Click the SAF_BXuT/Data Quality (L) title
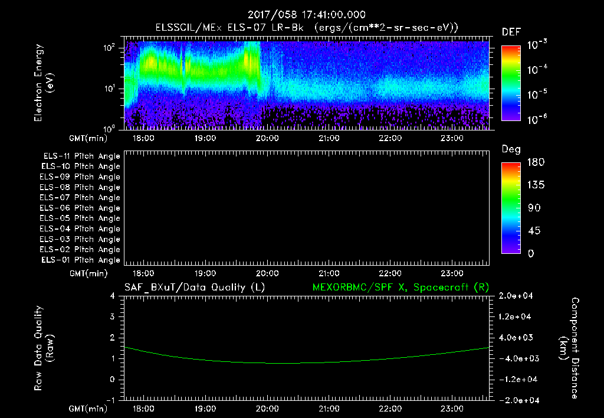The width and height of the screenshot is (604, 418). point(195,288)
